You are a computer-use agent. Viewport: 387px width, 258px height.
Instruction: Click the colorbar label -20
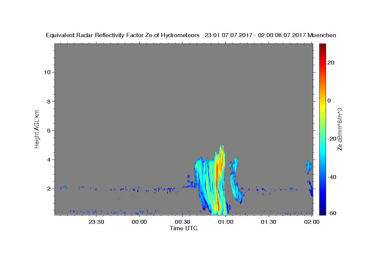point(332,139)
